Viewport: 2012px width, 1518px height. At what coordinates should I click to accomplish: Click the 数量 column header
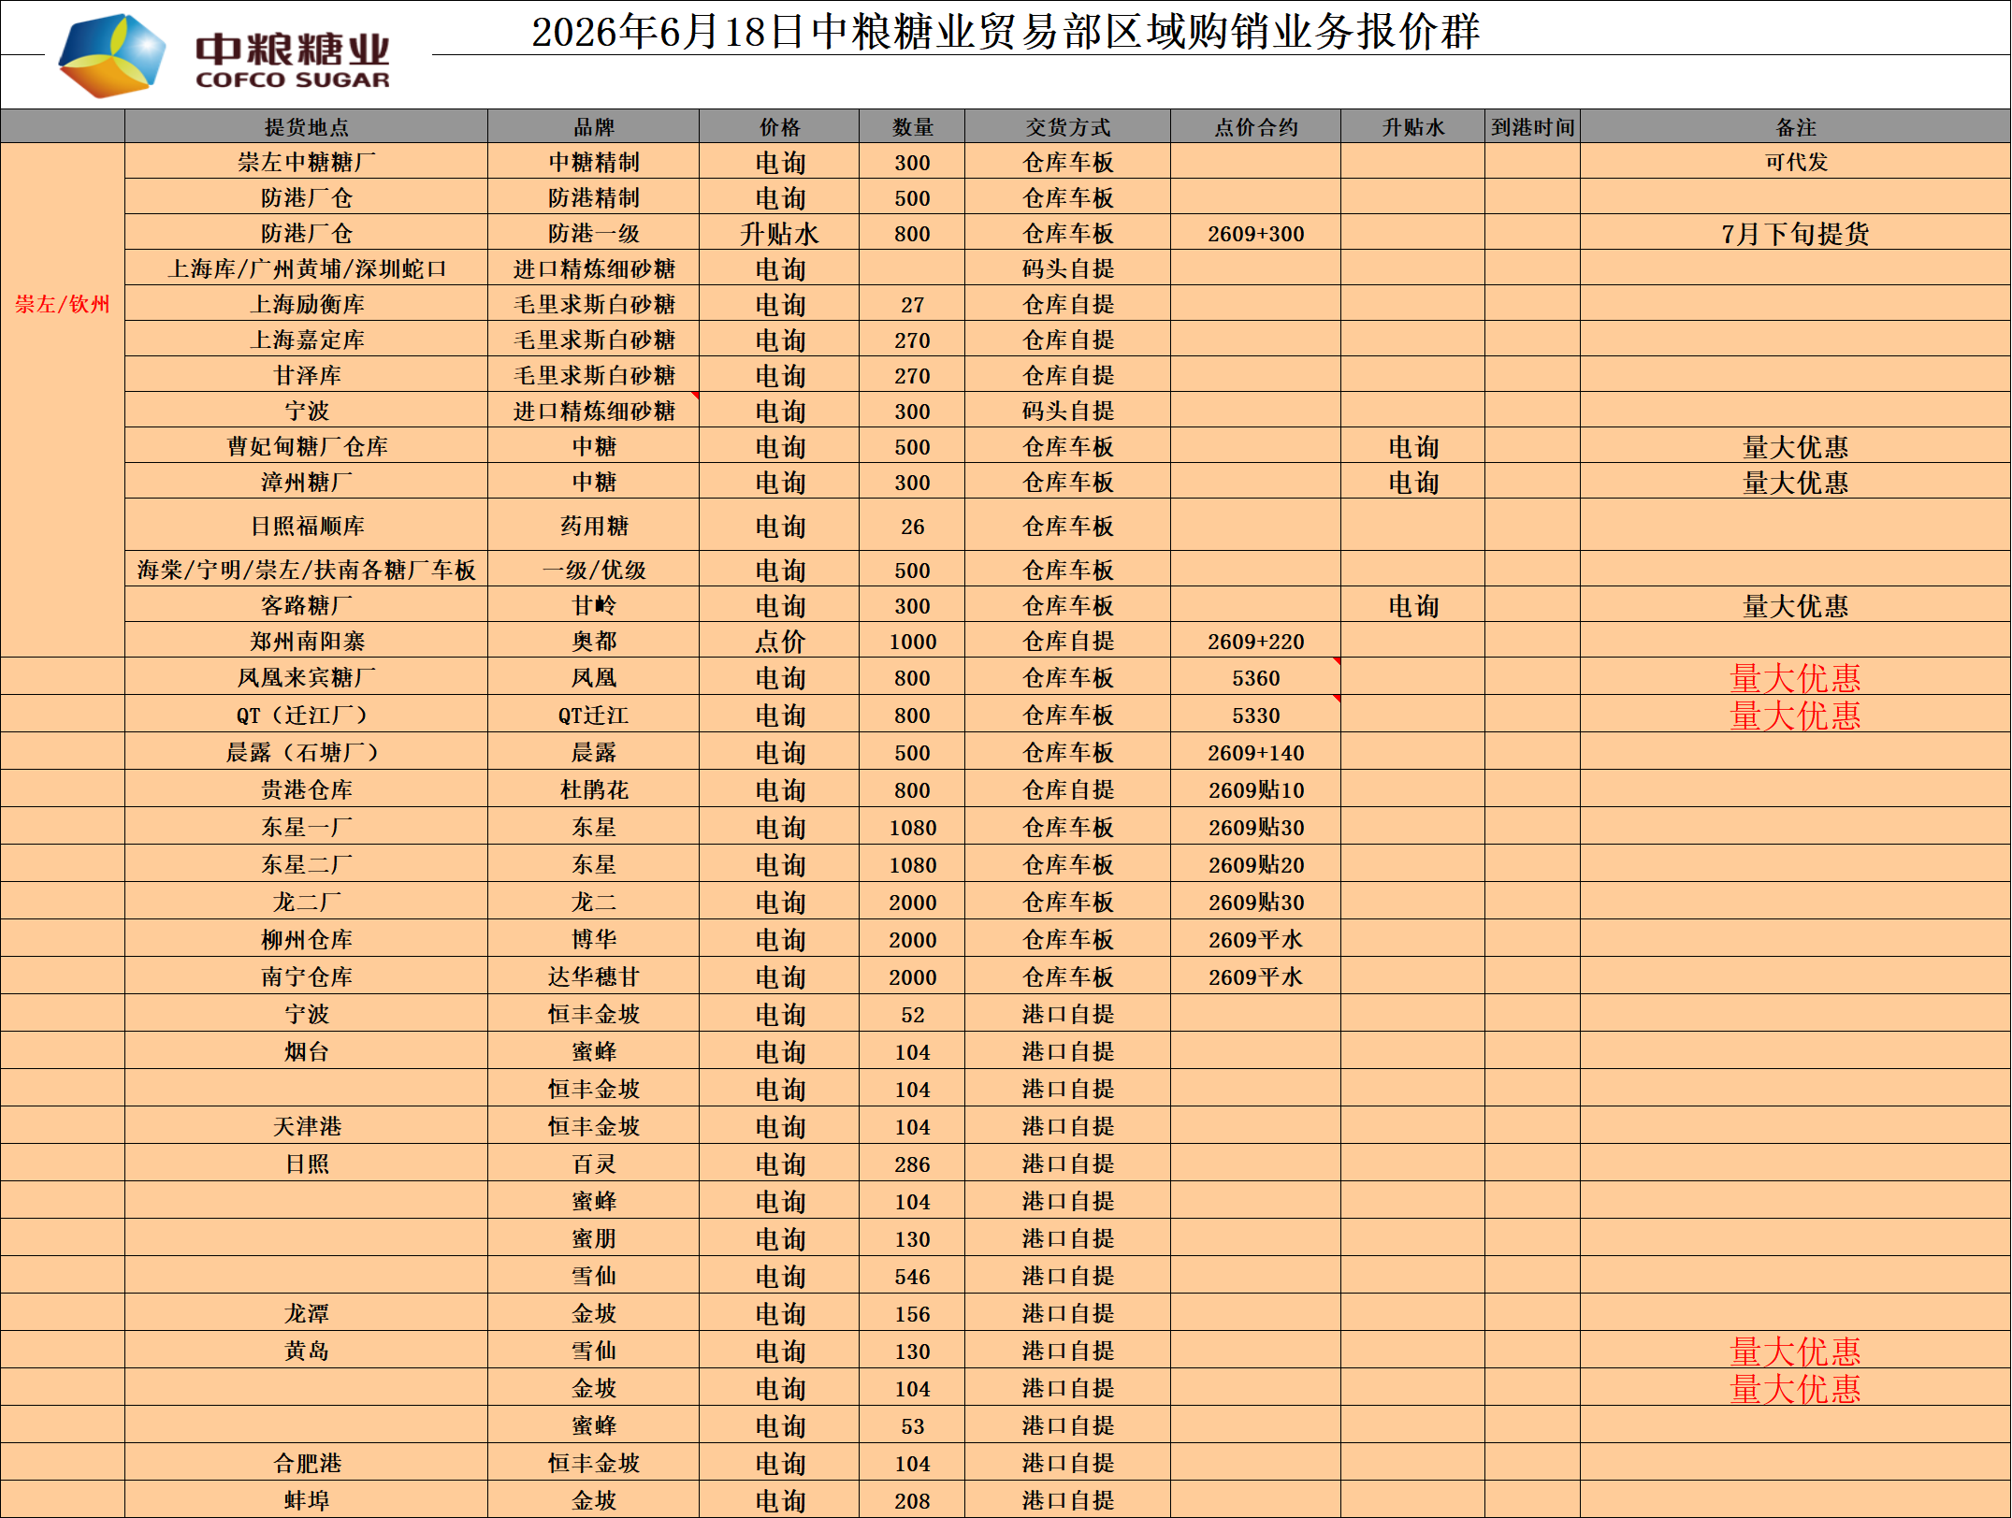912,126
